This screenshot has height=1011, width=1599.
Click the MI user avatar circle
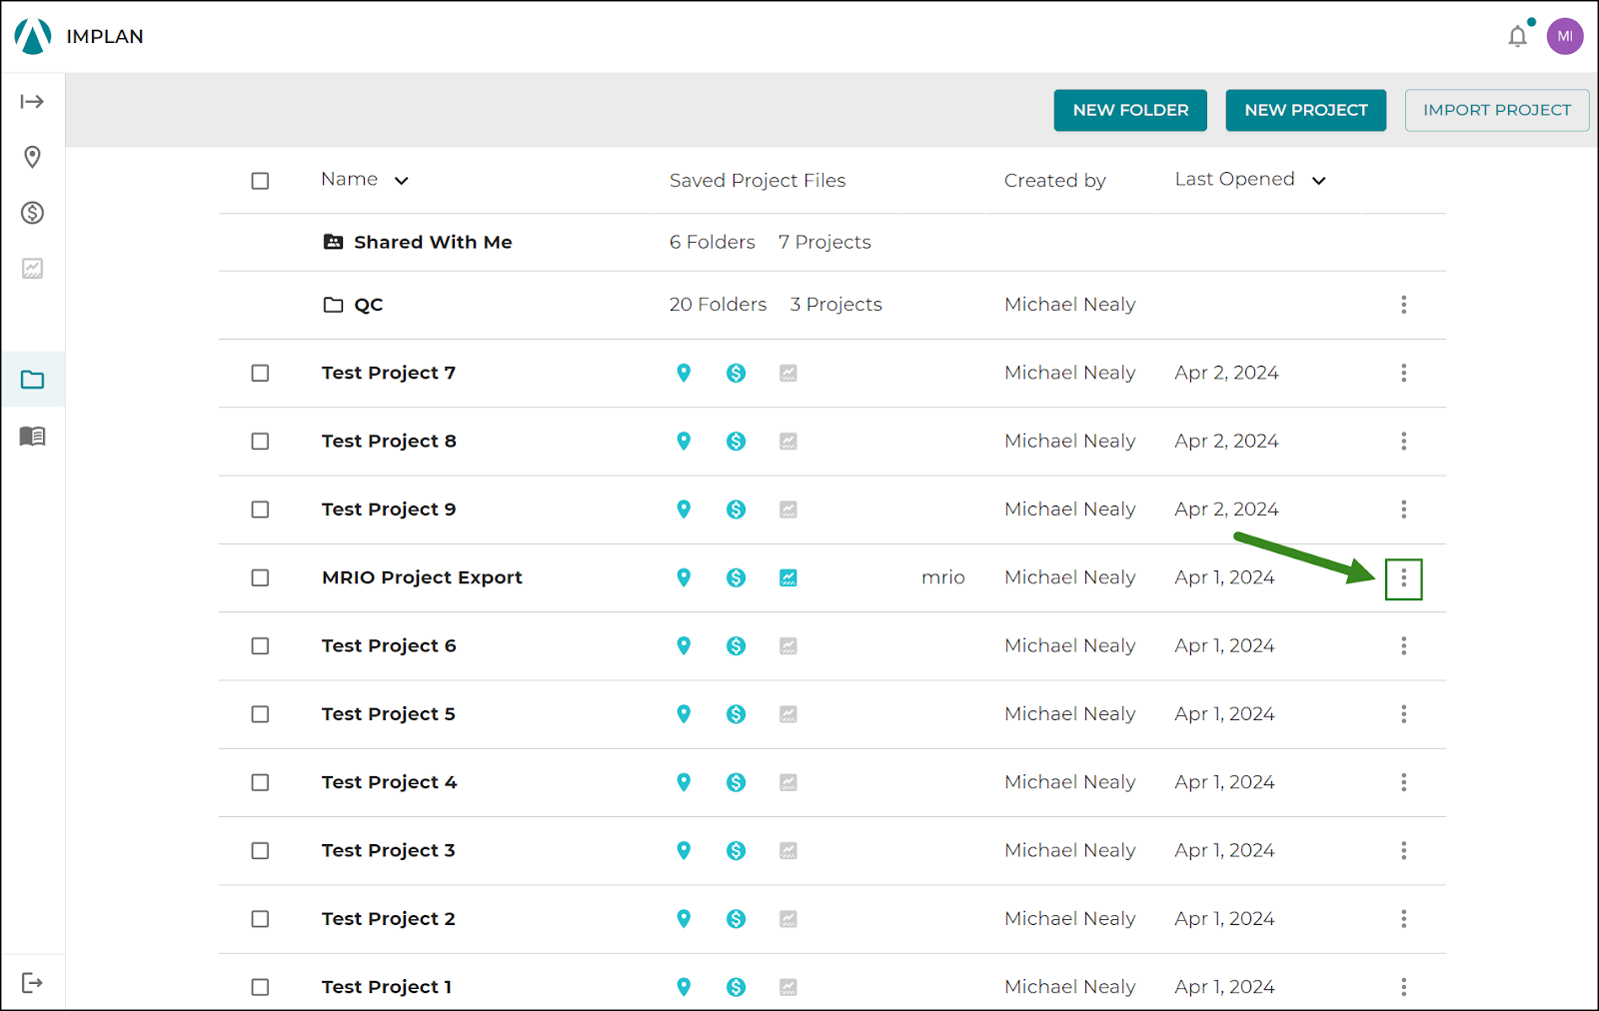(x=1565, y=36)
